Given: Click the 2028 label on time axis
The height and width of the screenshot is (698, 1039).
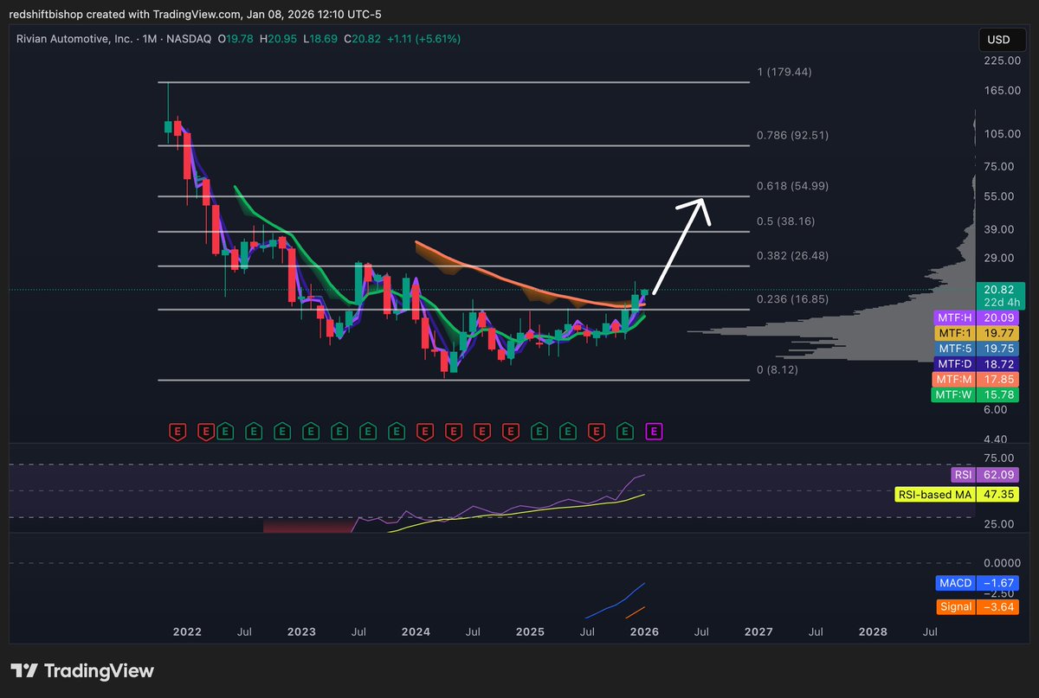Looking at the screenshot, I should point(873,632).
